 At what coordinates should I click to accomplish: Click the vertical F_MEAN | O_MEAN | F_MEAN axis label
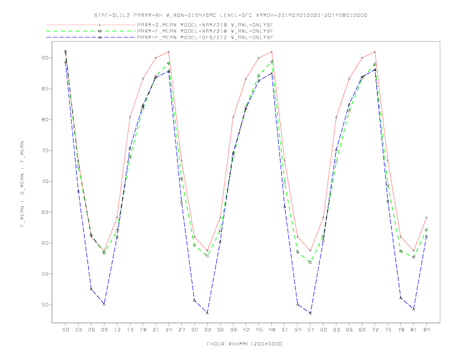point(22,184)
